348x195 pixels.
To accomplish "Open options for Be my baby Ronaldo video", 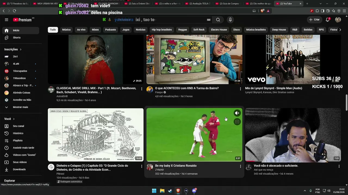I will pos(240,166).
